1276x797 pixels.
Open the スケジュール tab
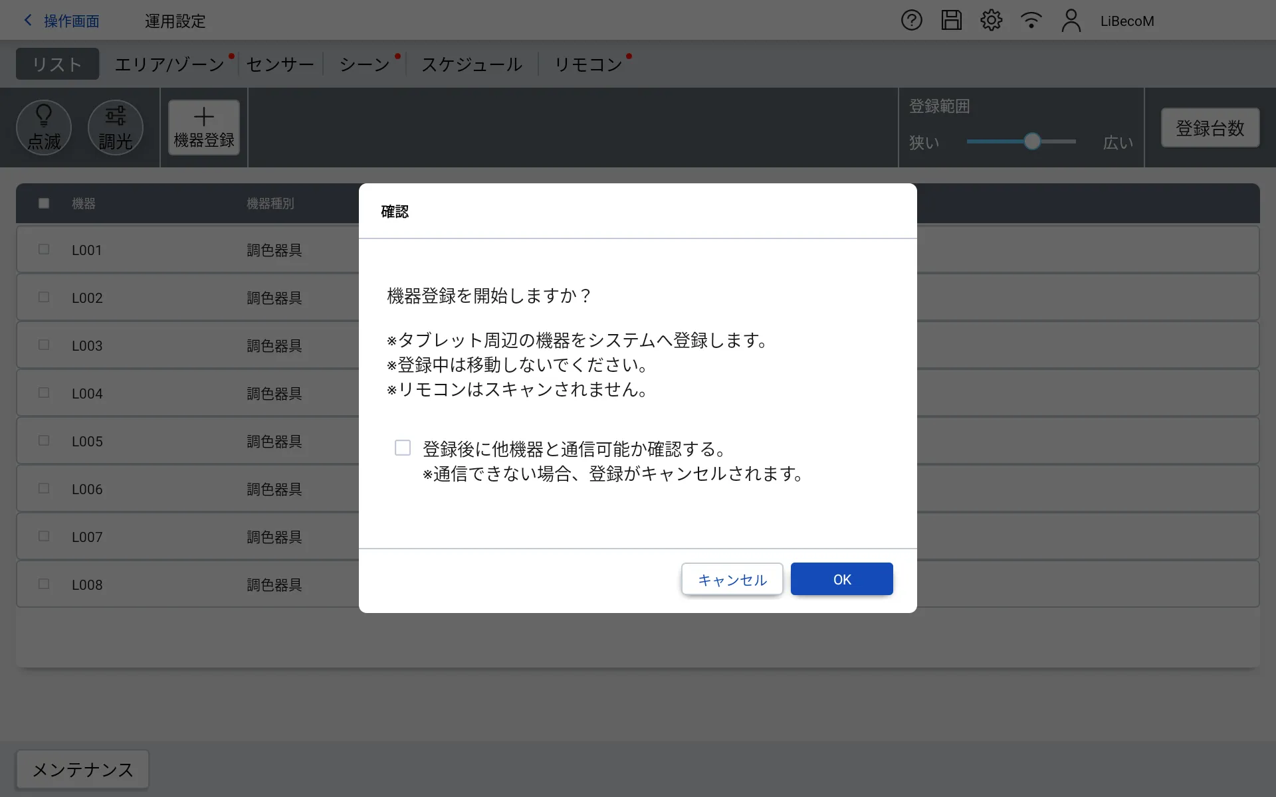472,64
